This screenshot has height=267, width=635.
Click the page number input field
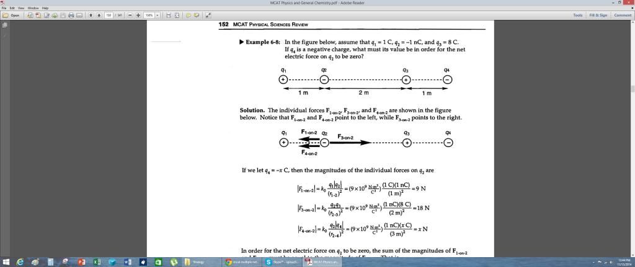[108, 15]
